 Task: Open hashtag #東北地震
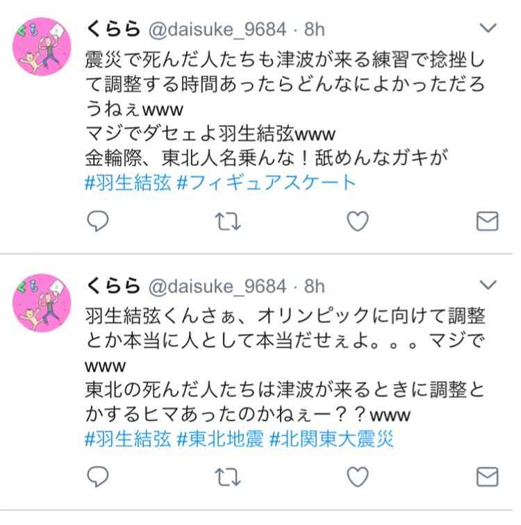coord(220,440)
